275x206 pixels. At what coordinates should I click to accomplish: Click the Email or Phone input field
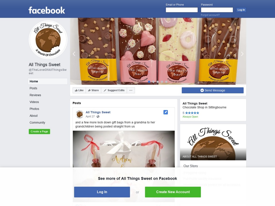click(x=182, y=10)
